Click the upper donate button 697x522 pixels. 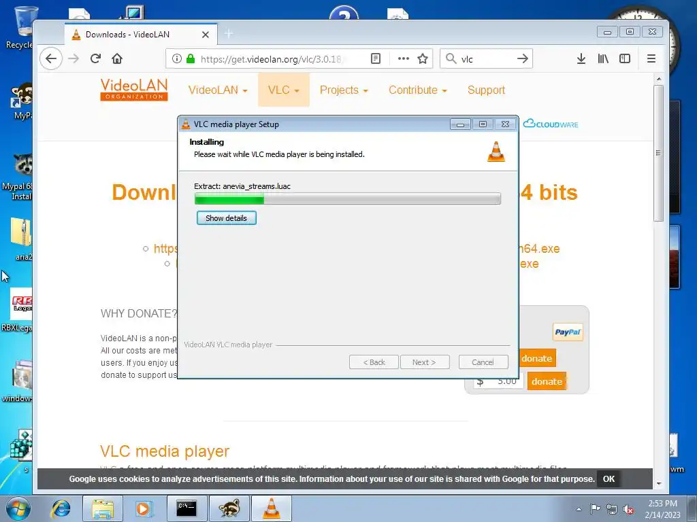click(x=537, y=358)
